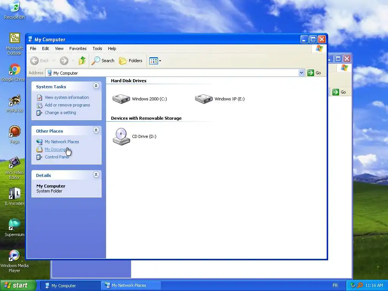Open Windows Media Player shortcut
The image size is (388, 291).
click(14, 261)
